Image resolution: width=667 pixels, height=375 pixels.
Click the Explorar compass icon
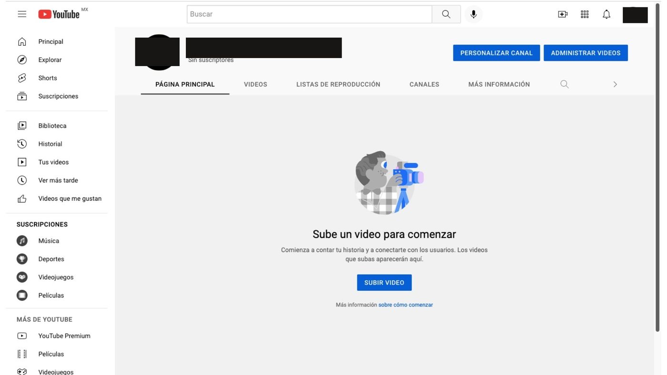tap(22, 59)
